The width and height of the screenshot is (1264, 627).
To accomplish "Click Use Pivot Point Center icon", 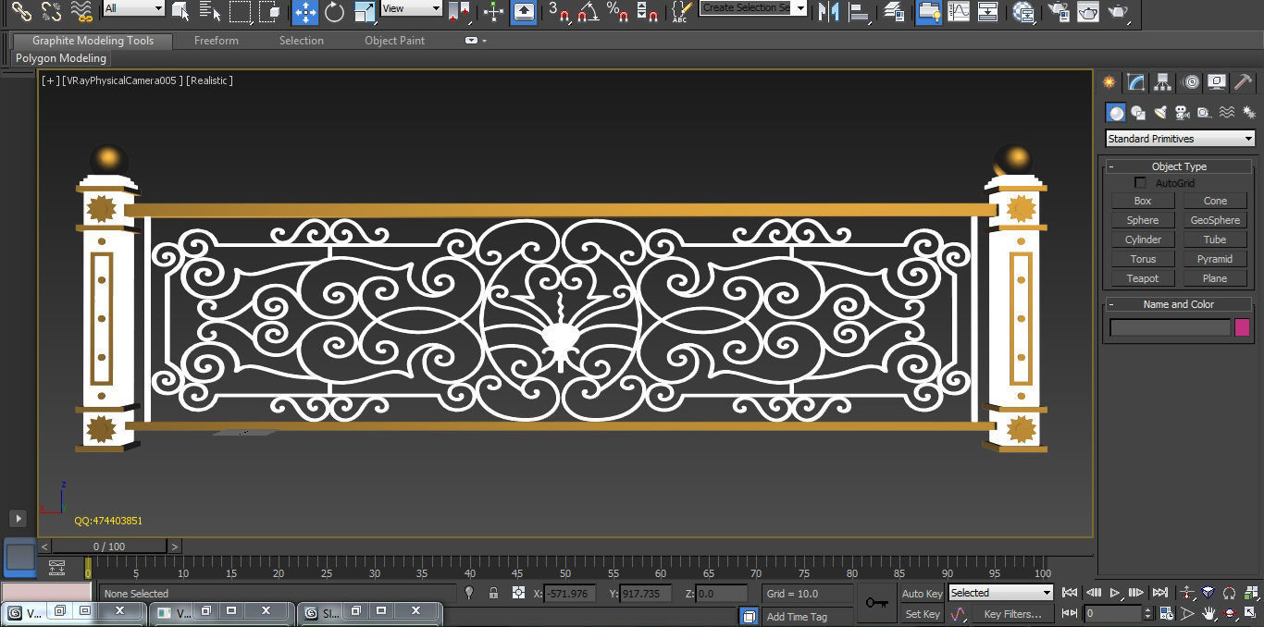I will [x=459, y=11].
